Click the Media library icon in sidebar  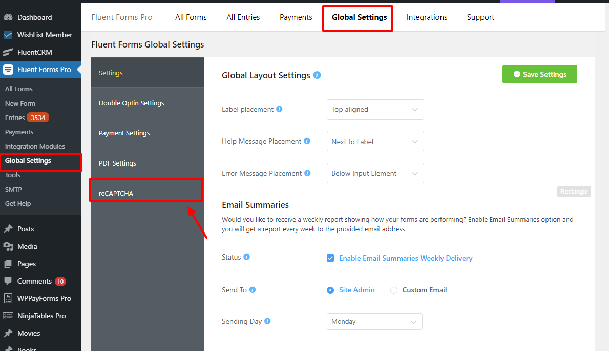[9, 246]
